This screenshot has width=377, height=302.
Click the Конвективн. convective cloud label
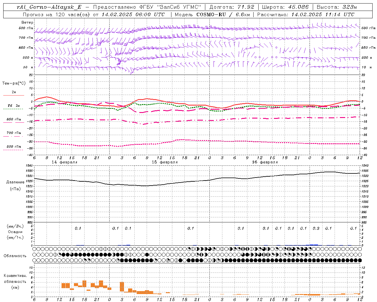coord(15,276)
